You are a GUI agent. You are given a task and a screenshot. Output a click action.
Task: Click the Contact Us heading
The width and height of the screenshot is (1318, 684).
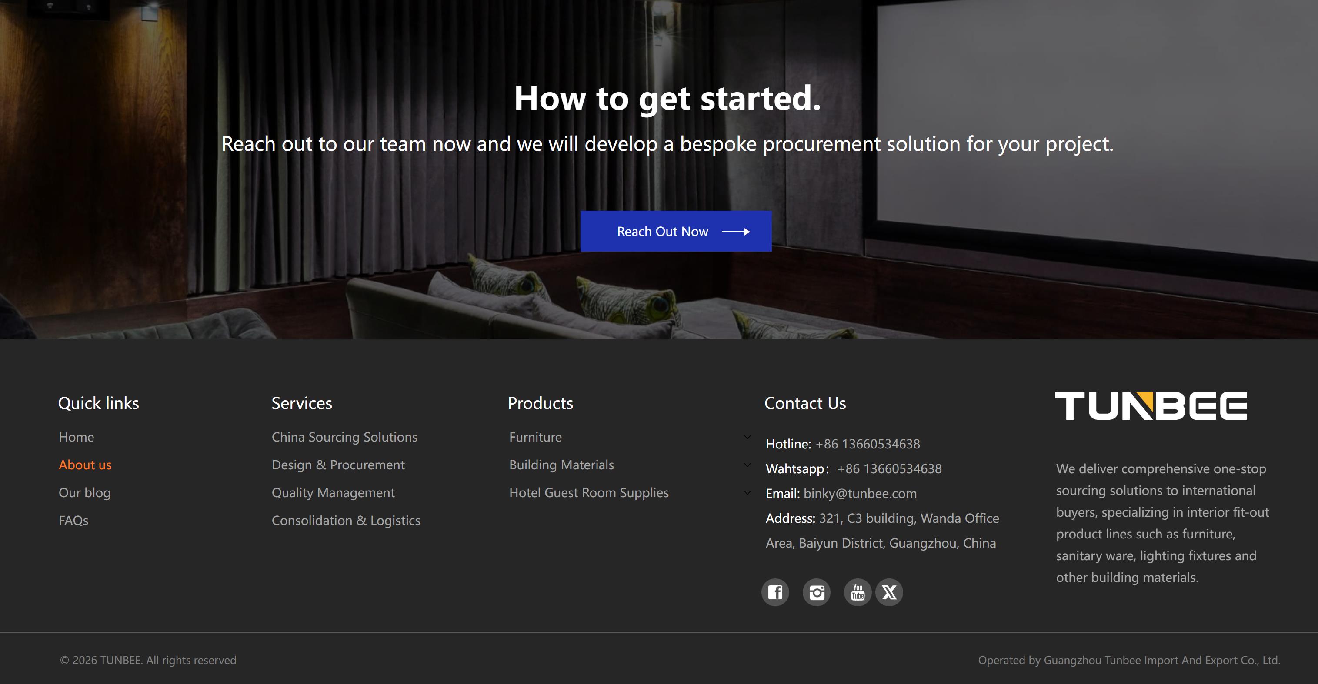(805, 403)
